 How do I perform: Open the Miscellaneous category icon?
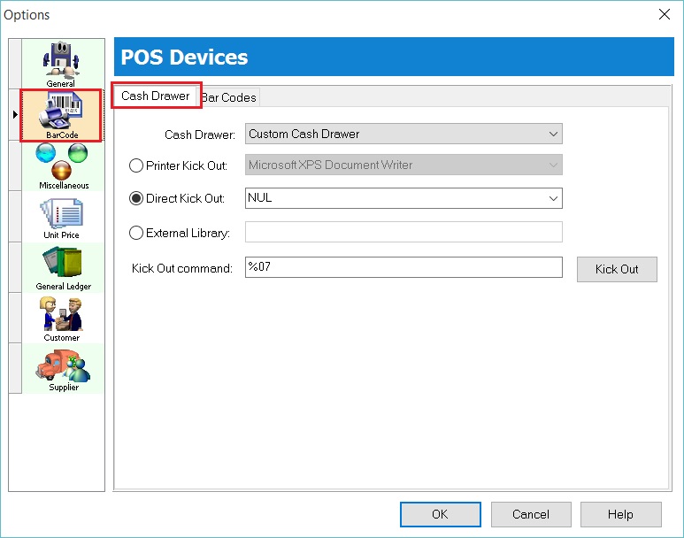63,165
